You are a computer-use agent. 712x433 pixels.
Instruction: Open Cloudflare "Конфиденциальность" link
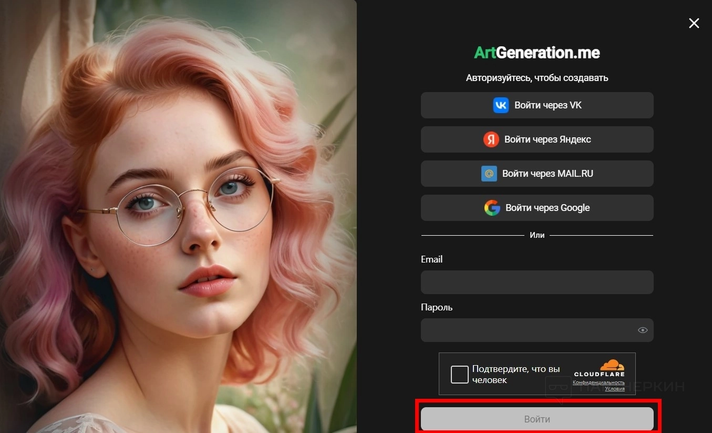click(x=599, y=382)
